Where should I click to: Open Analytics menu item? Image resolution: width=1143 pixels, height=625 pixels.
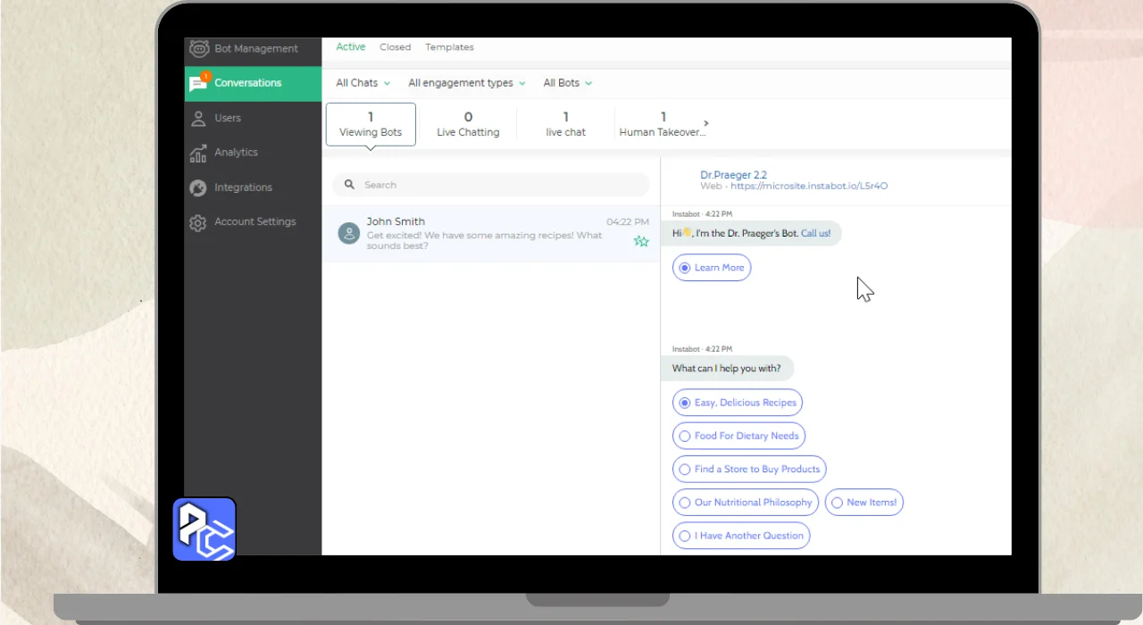coord(253,153)
